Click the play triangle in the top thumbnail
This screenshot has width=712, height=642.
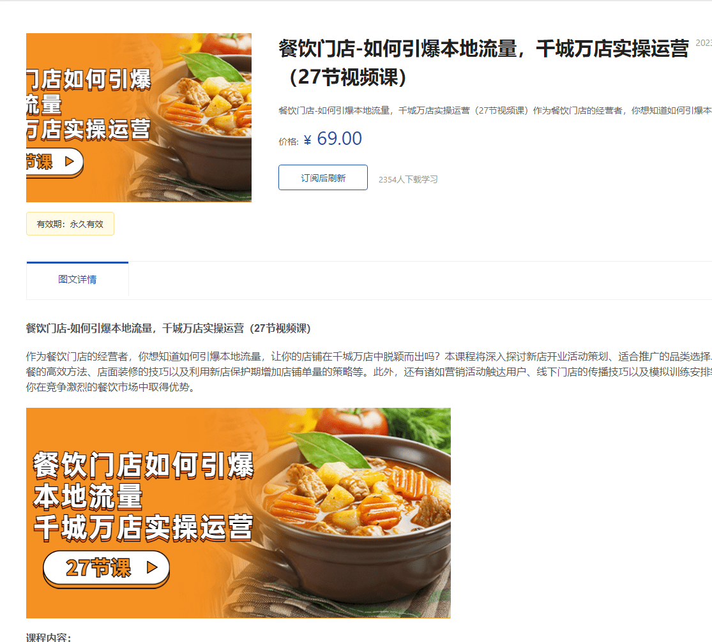70,161
